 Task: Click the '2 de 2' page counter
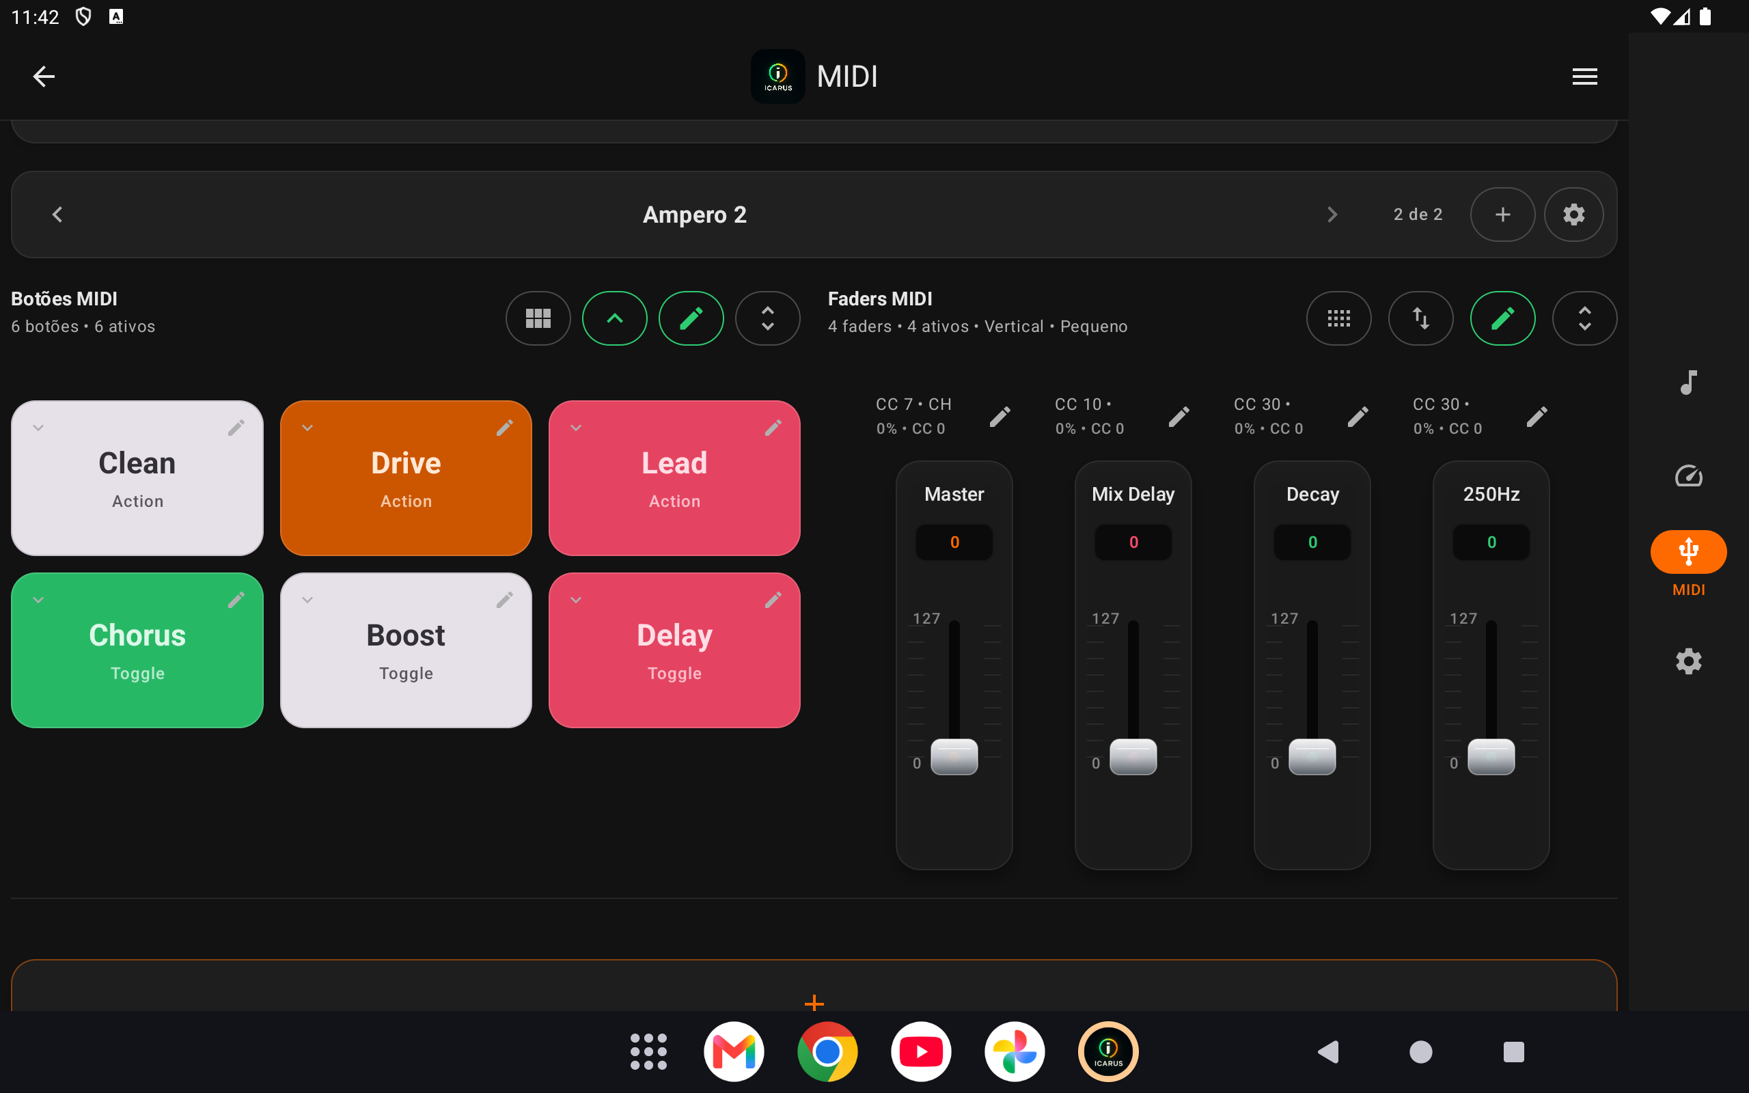(x=1418, y=215)
